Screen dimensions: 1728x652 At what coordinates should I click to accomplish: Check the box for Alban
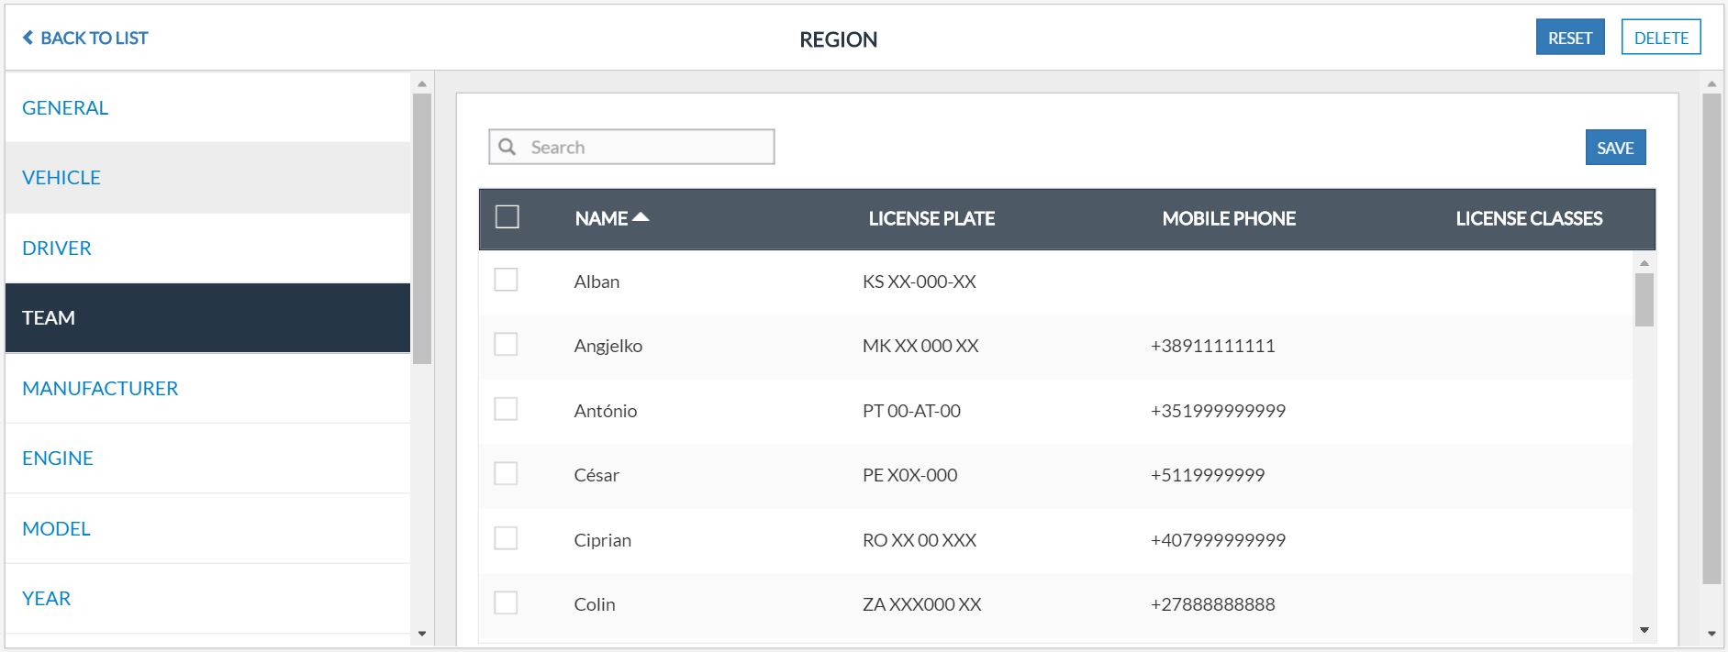point(506,280)
